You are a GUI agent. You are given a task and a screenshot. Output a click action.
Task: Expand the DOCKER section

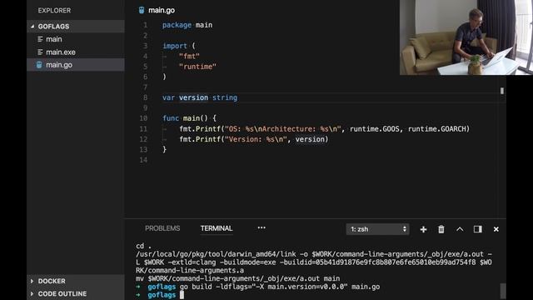76,281
